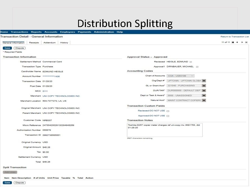Click the Reviewed approval checkmark icon
The height and width of the screenshot is (187, 250).
click(x=191, y=62)
